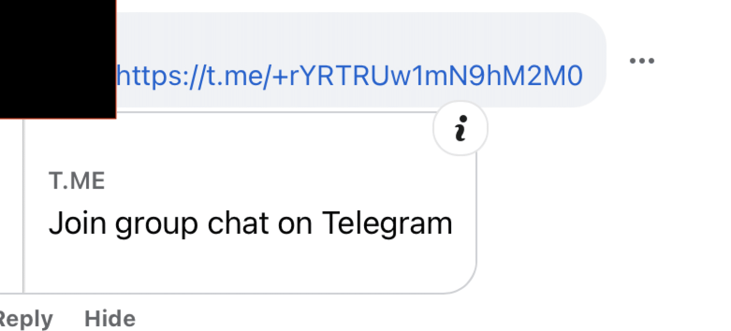Image resolution: width=731 pixels, height=331 pixels.
Task: Select the redacted black profile block
Action: tap(58, 59)
